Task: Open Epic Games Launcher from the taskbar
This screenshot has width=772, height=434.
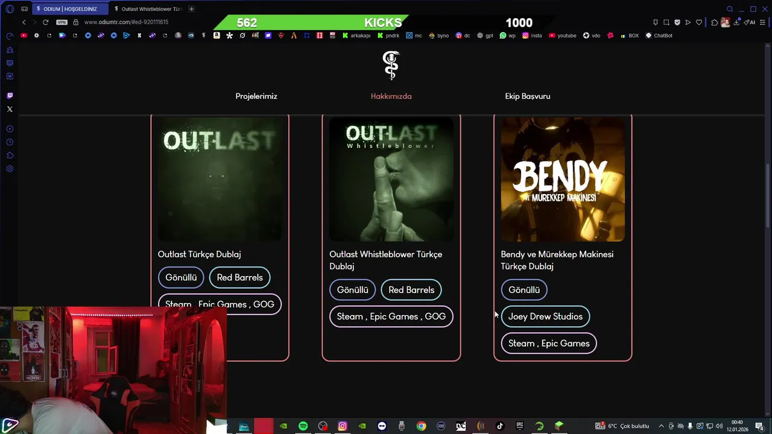Action: [x=520, y=426]
